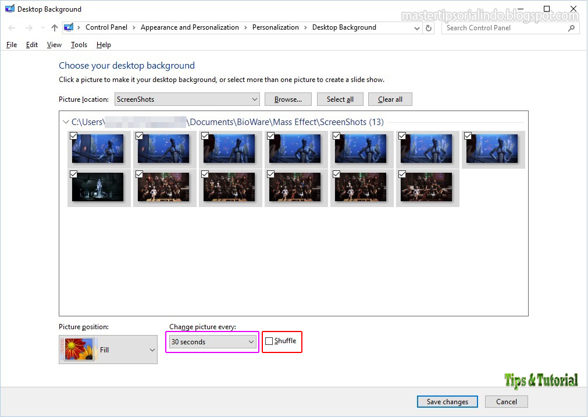Viewport: 588px width, 417px height.
Task: Enable the Shuffle checkbox
Action: (x=269, y=341)
